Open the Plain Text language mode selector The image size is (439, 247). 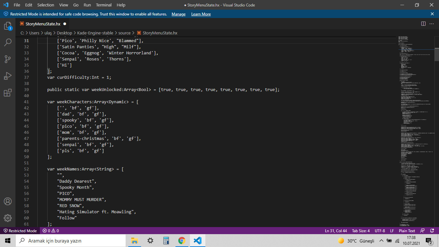(407, 231)
